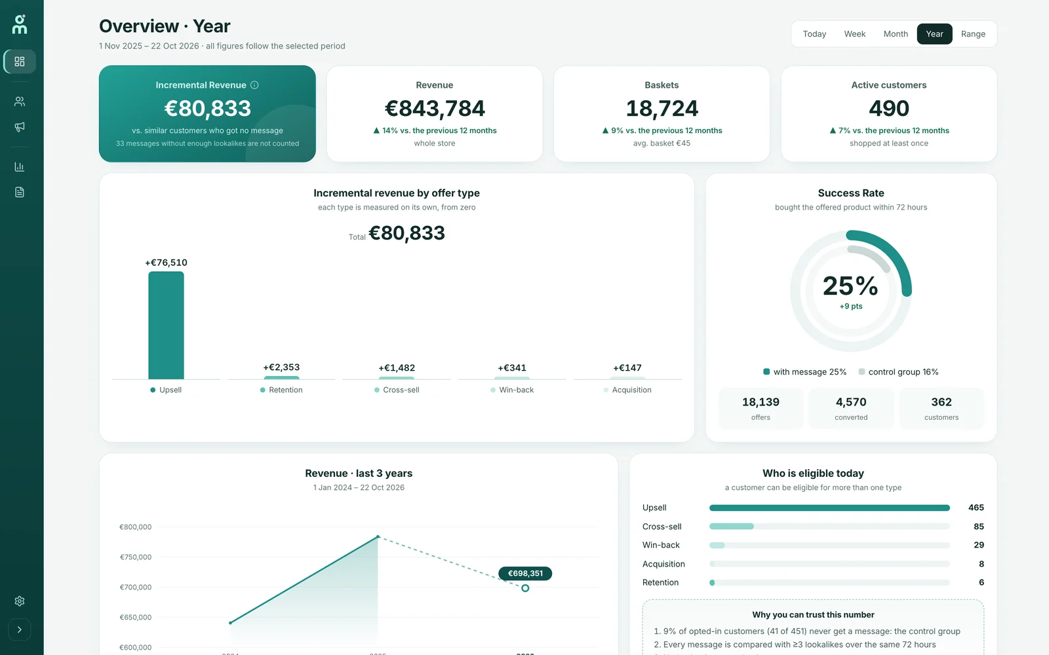
Task: Click the Cross-sell eligibility bar
Action: point(829,527)
